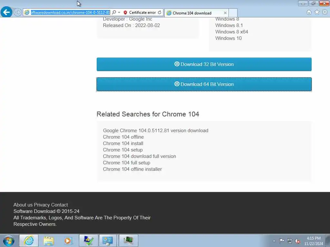Click the page icon in the address bar
This screenshot has width=330, height=247.
[x=27, y=13]
